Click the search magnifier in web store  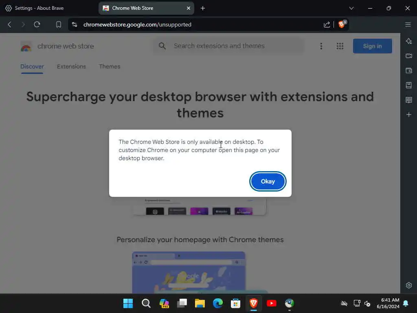(162, 46)
